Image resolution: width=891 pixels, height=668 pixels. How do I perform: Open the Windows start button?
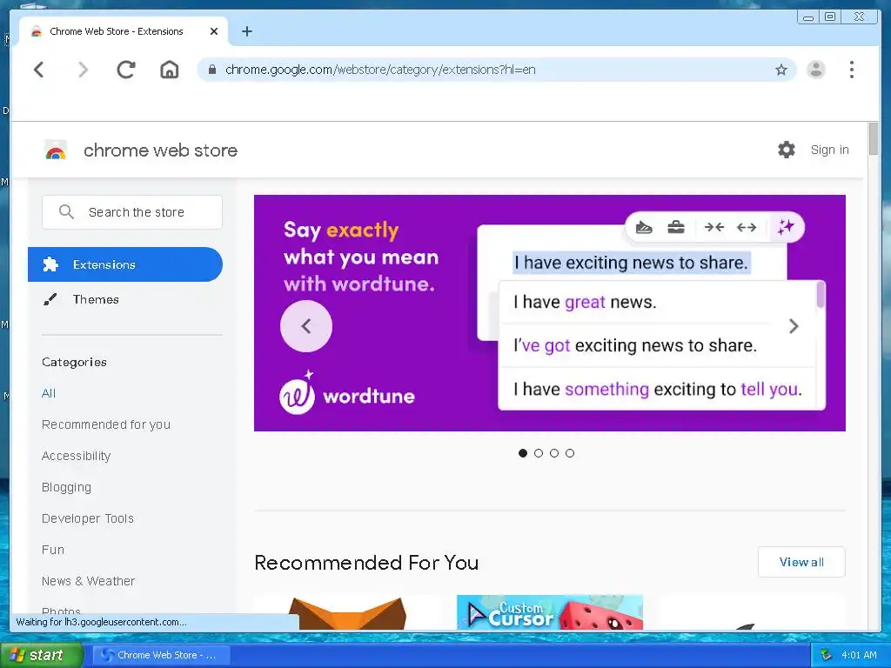point(41,655)
